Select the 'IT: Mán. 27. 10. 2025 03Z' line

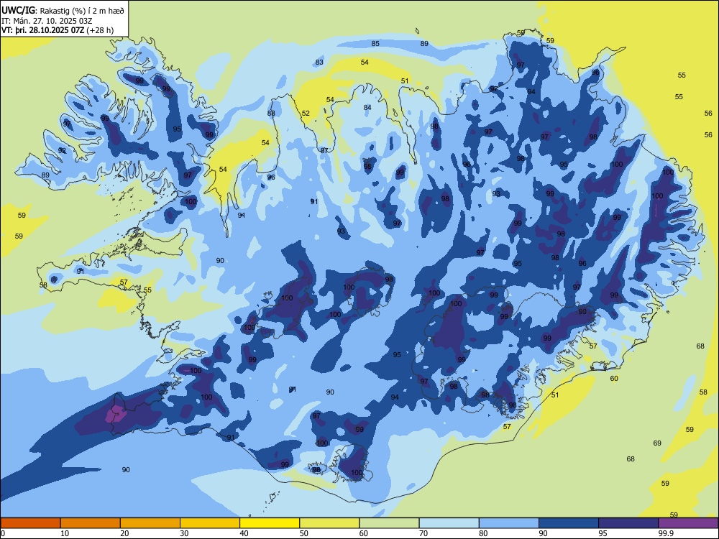coord(47,21)
